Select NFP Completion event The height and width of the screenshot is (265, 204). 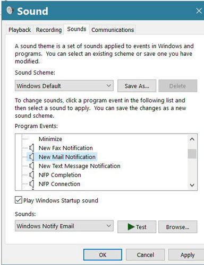[x=60, y=175]
